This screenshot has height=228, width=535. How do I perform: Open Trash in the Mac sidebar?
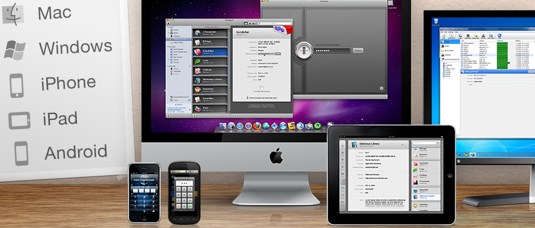(x=174, y=100)
